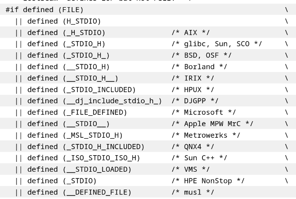Click the '__DEFINED_FILE' identifier
296x199 pixels.
click(97, 192)
